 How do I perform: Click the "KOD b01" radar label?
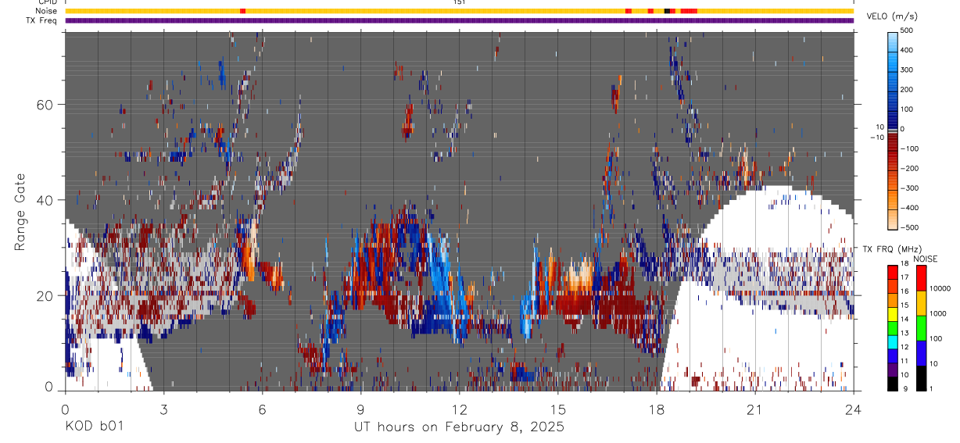tap(94, 427)
